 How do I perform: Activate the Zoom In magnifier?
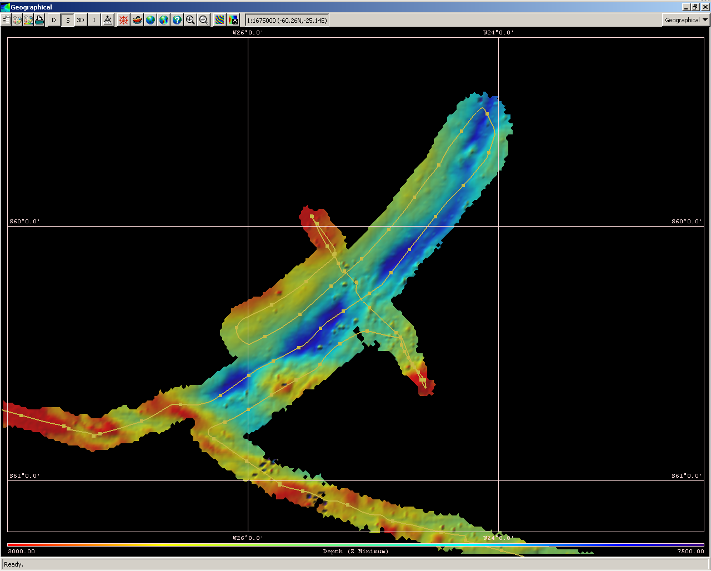[x=190, y=20]
